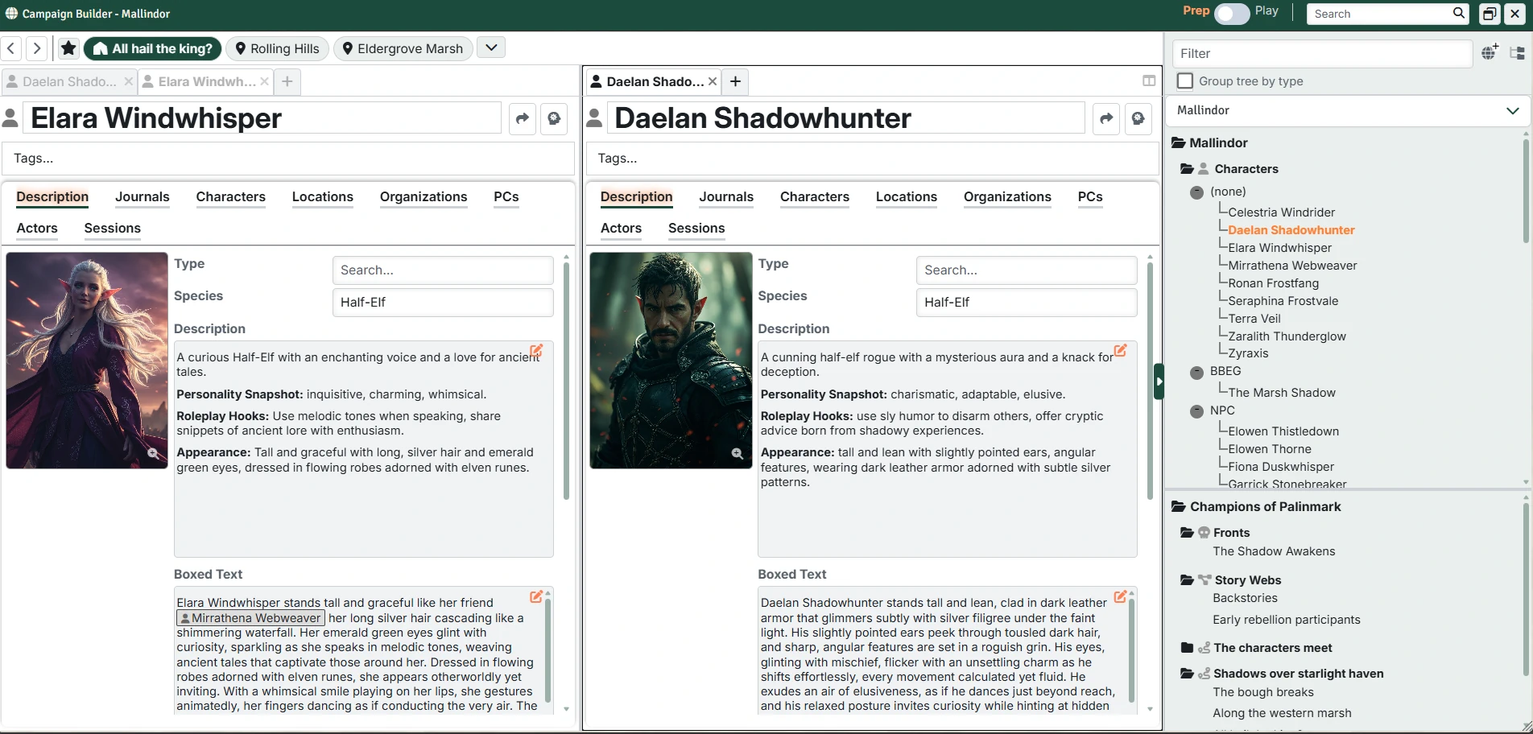Toggle the Prep/Play mode switch
Image resolution: width=1533 pixels, height=734 pixels.
1232,14
